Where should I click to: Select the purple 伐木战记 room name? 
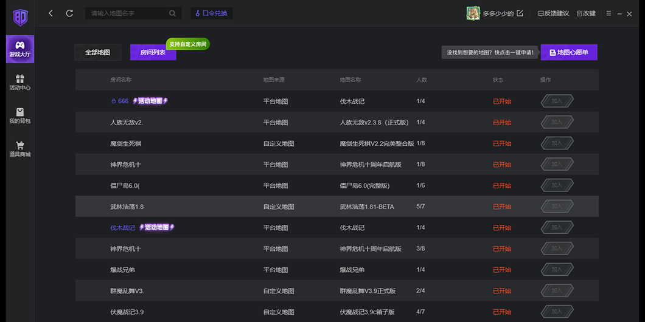pyautogui.click(x=122, y=228)
